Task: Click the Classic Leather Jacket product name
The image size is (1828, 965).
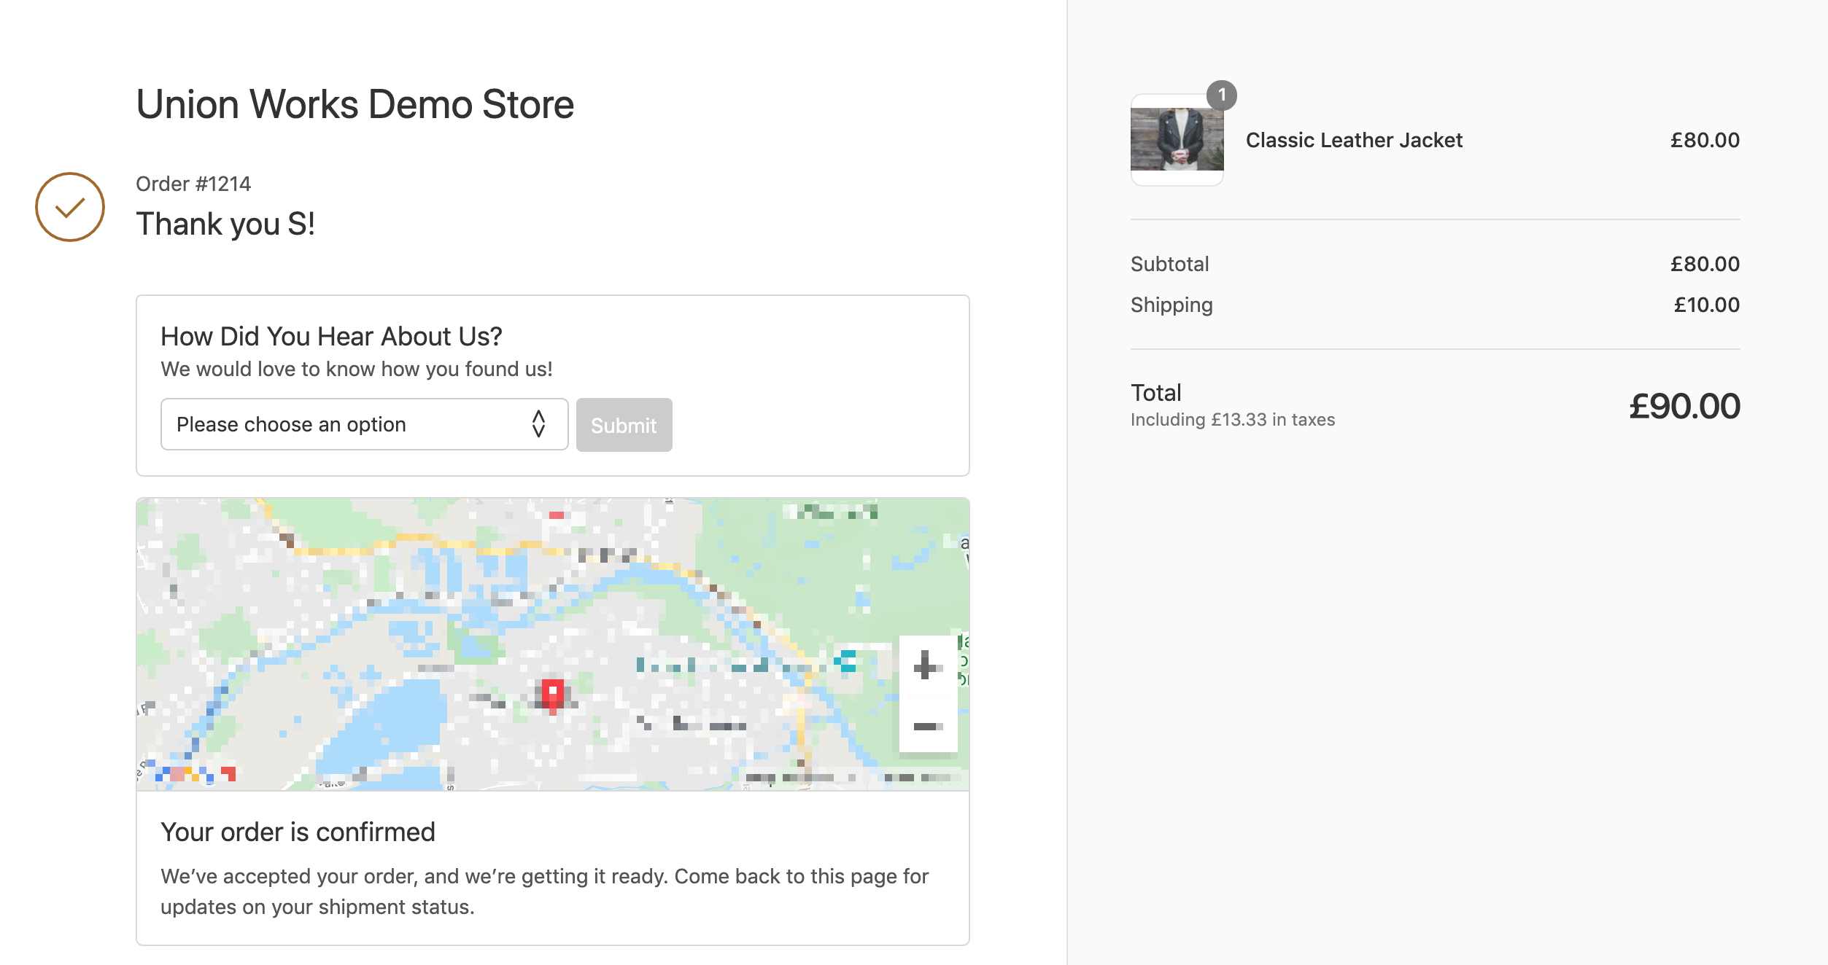Action: [1353, 140]
